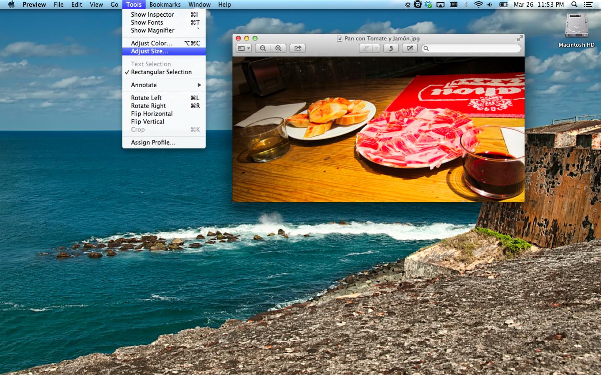Click the Zoom Out magnifier button
This screenshot has height=375, width=601.
click(263, 48)
